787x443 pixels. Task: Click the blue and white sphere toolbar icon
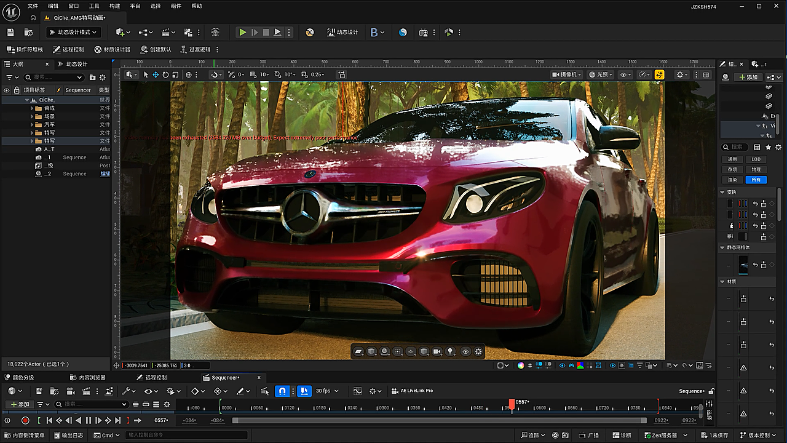[403, 32]
